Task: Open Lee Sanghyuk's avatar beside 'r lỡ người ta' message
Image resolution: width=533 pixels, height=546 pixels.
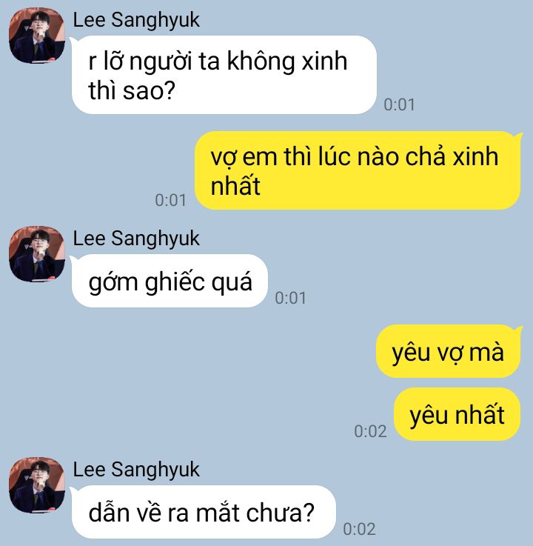Action: click(37, 36)
